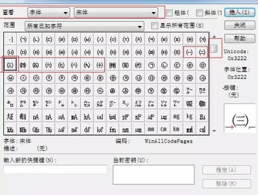This screenshot has width=258, height=195.
Task: Choose the nA ampere symbol
Action: tap(48, 116)
